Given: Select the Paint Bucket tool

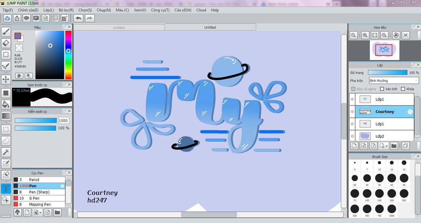Looking at the screenshot, I should click(6, 104).
